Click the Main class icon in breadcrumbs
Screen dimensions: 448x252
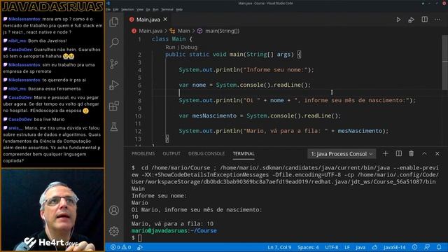pos(172,31)
